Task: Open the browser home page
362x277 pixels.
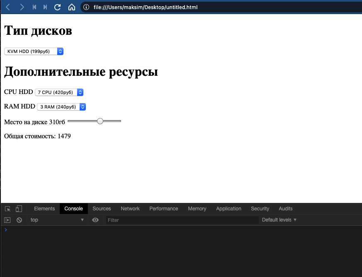Action: pos(72,7)
